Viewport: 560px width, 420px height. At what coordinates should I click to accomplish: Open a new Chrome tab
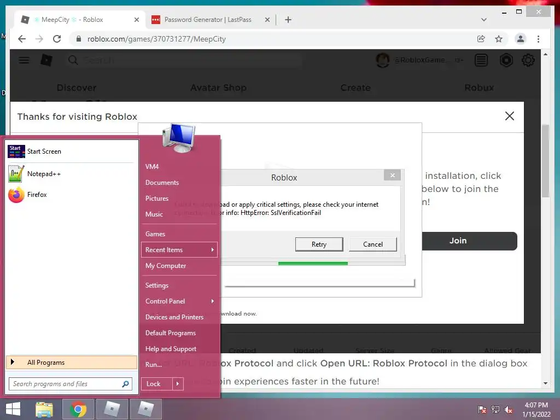(288, 20)
